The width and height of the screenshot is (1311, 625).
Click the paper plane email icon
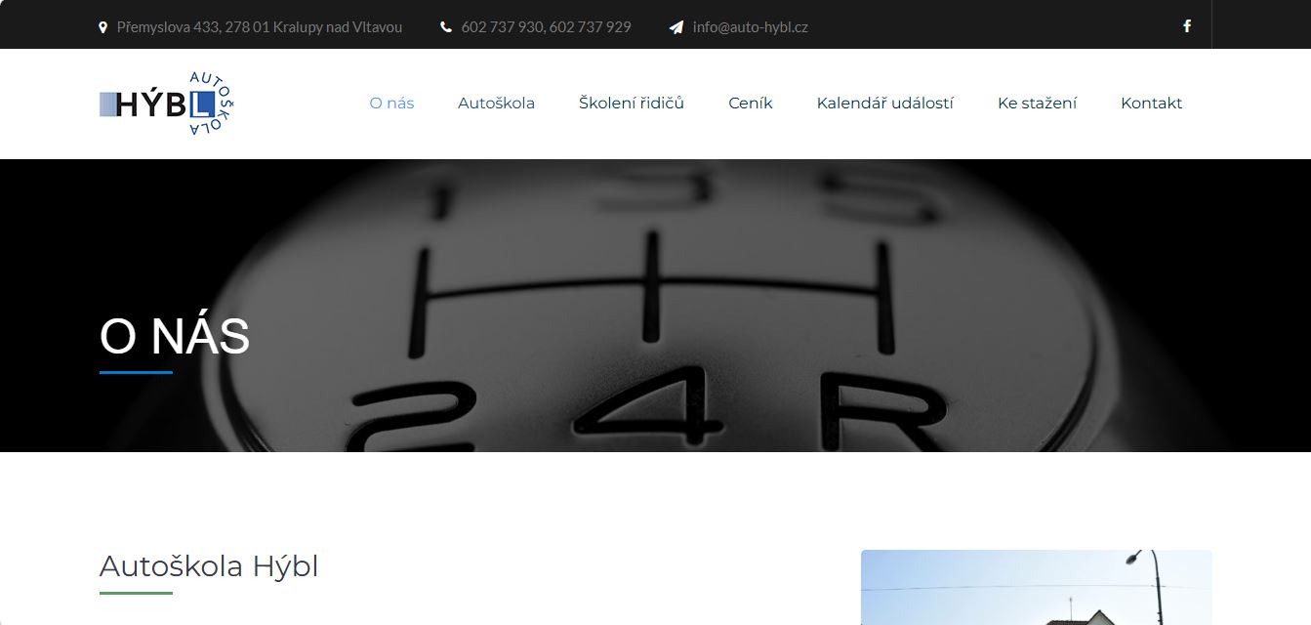[676, 27]
